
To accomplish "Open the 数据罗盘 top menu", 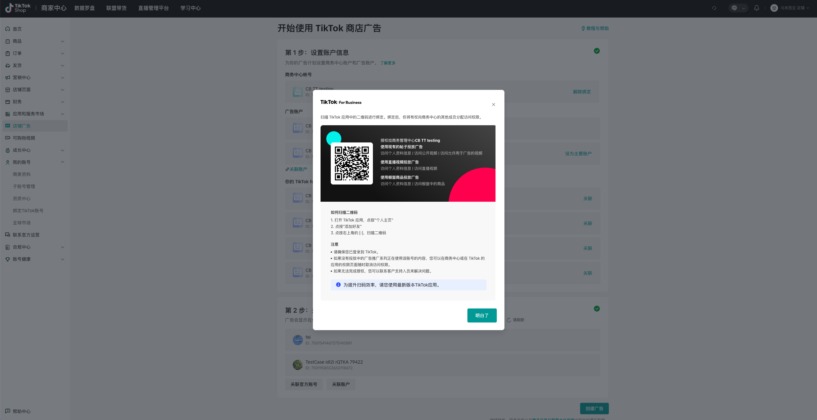I will coord(84,8).
